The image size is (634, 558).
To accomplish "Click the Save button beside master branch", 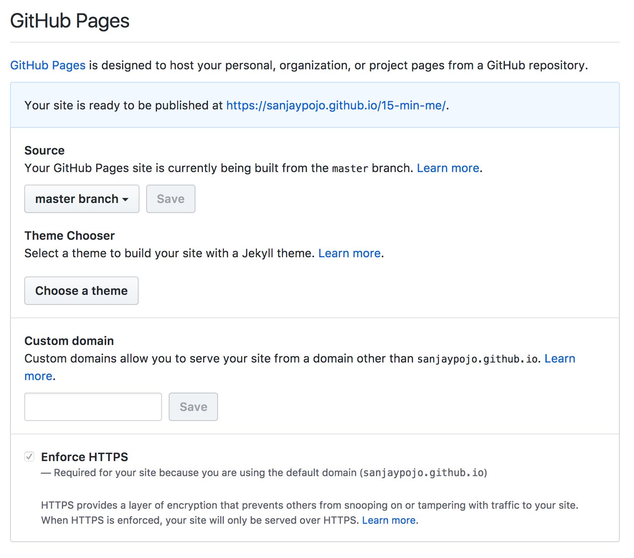I will pyautogui.click(x=170, y=199).
